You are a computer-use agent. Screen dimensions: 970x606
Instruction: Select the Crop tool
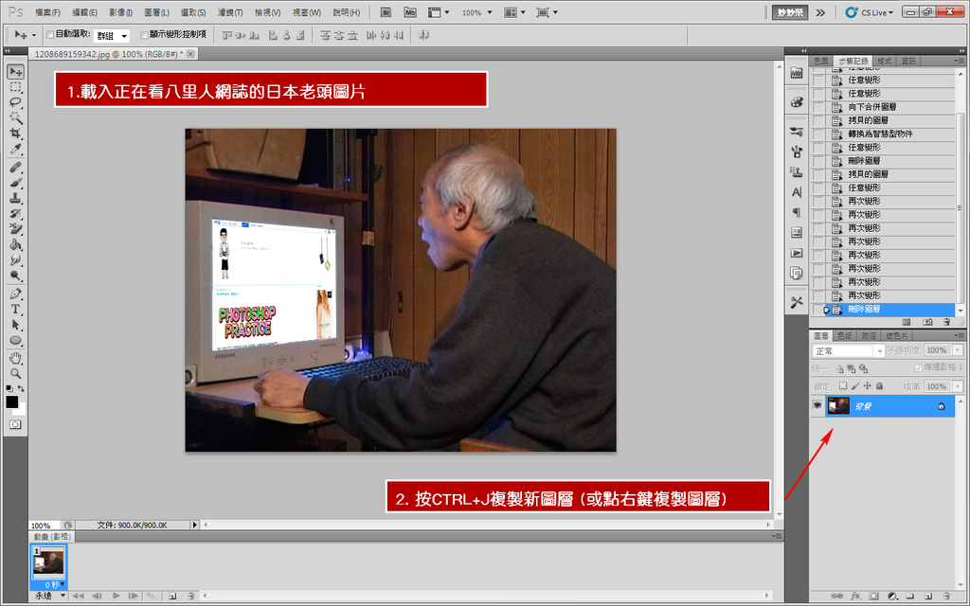click(15, 134)
